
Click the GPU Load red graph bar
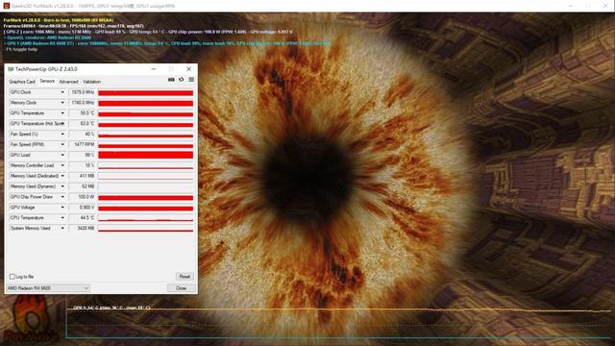pyautogui.click(x=145, y=155)
